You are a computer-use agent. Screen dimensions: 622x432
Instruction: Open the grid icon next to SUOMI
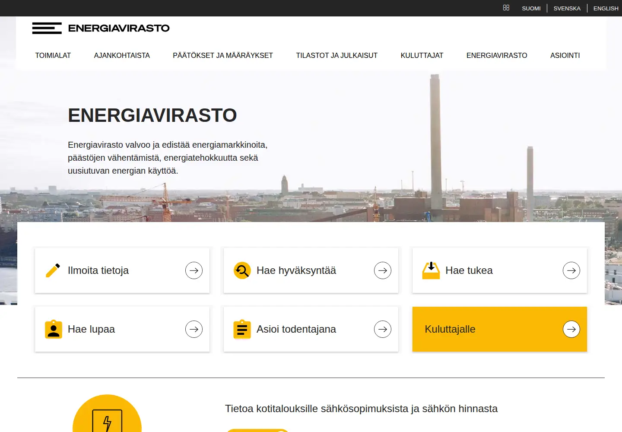(x=506, y=8)
